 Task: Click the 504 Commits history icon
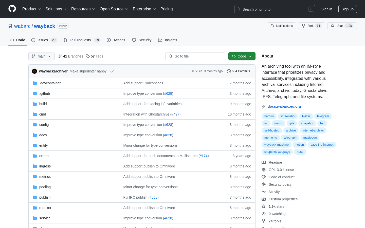[229, 71]
